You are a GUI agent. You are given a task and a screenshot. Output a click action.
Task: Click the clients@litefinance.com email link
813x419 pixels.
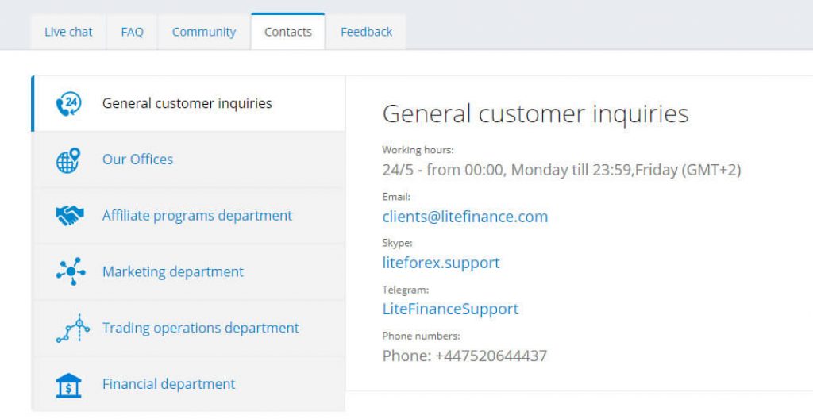464,217
